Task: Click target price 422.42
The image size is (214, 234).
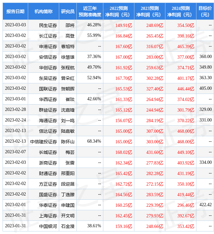Action: click(205, 205)
